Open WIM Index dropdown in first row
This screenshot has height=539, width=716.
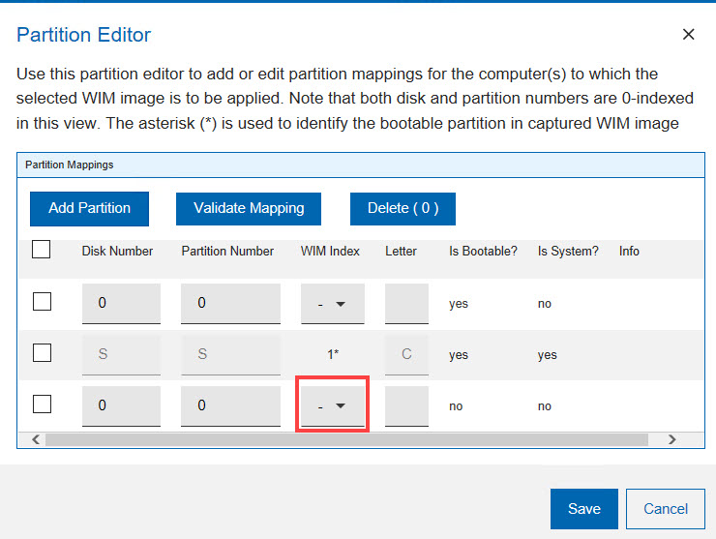pos(333,304)
